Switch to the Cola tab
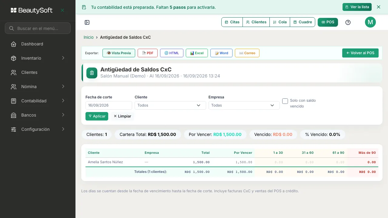 pyautogui.click(x=280, y=22)
